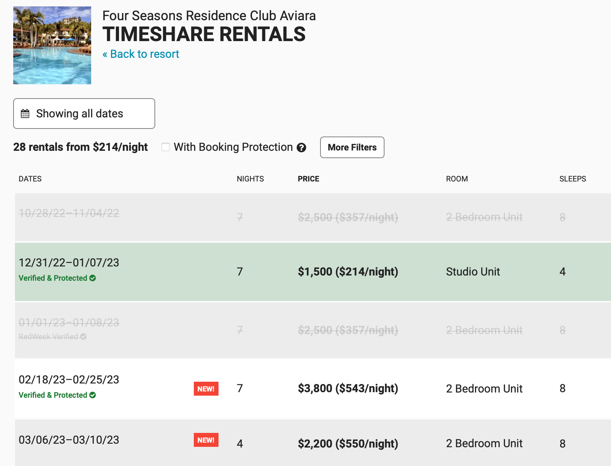Check Booking Protection to filter protected rentals
This screenshot has width=611, height=466.
pyautogui.click(x=166, y=147)
